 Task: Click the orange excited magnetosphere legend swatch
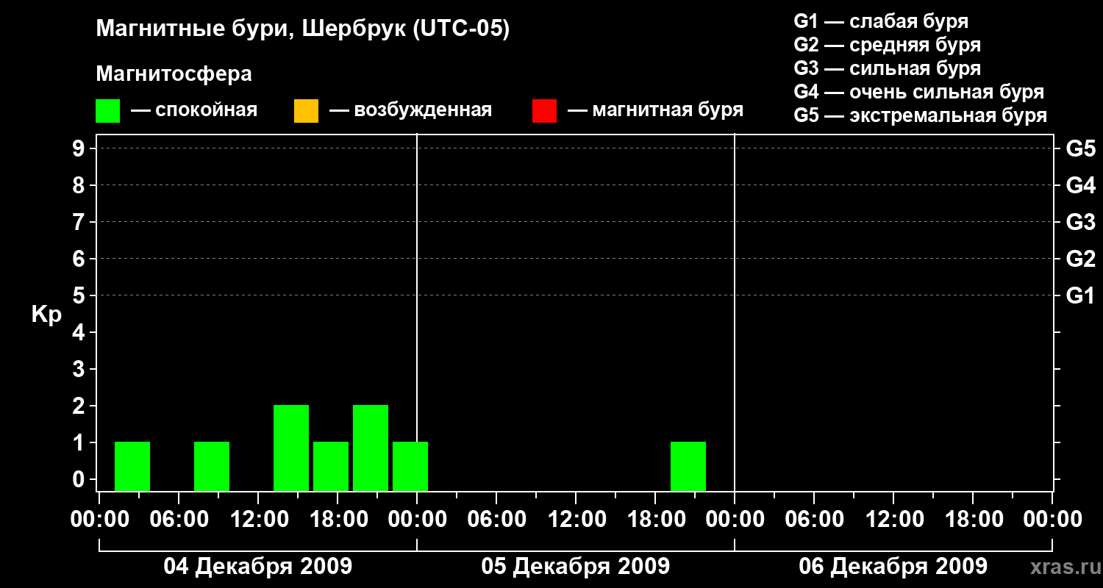(306, 111)
